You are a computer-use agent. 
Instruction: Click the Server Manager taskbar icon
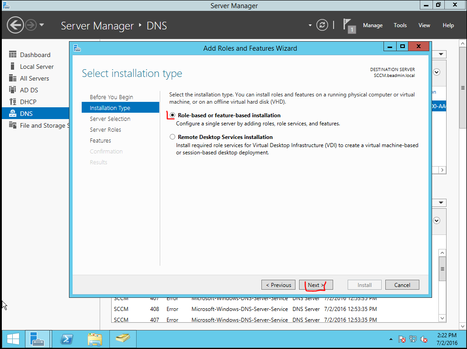pyautogui.click(x=37, y=339)
